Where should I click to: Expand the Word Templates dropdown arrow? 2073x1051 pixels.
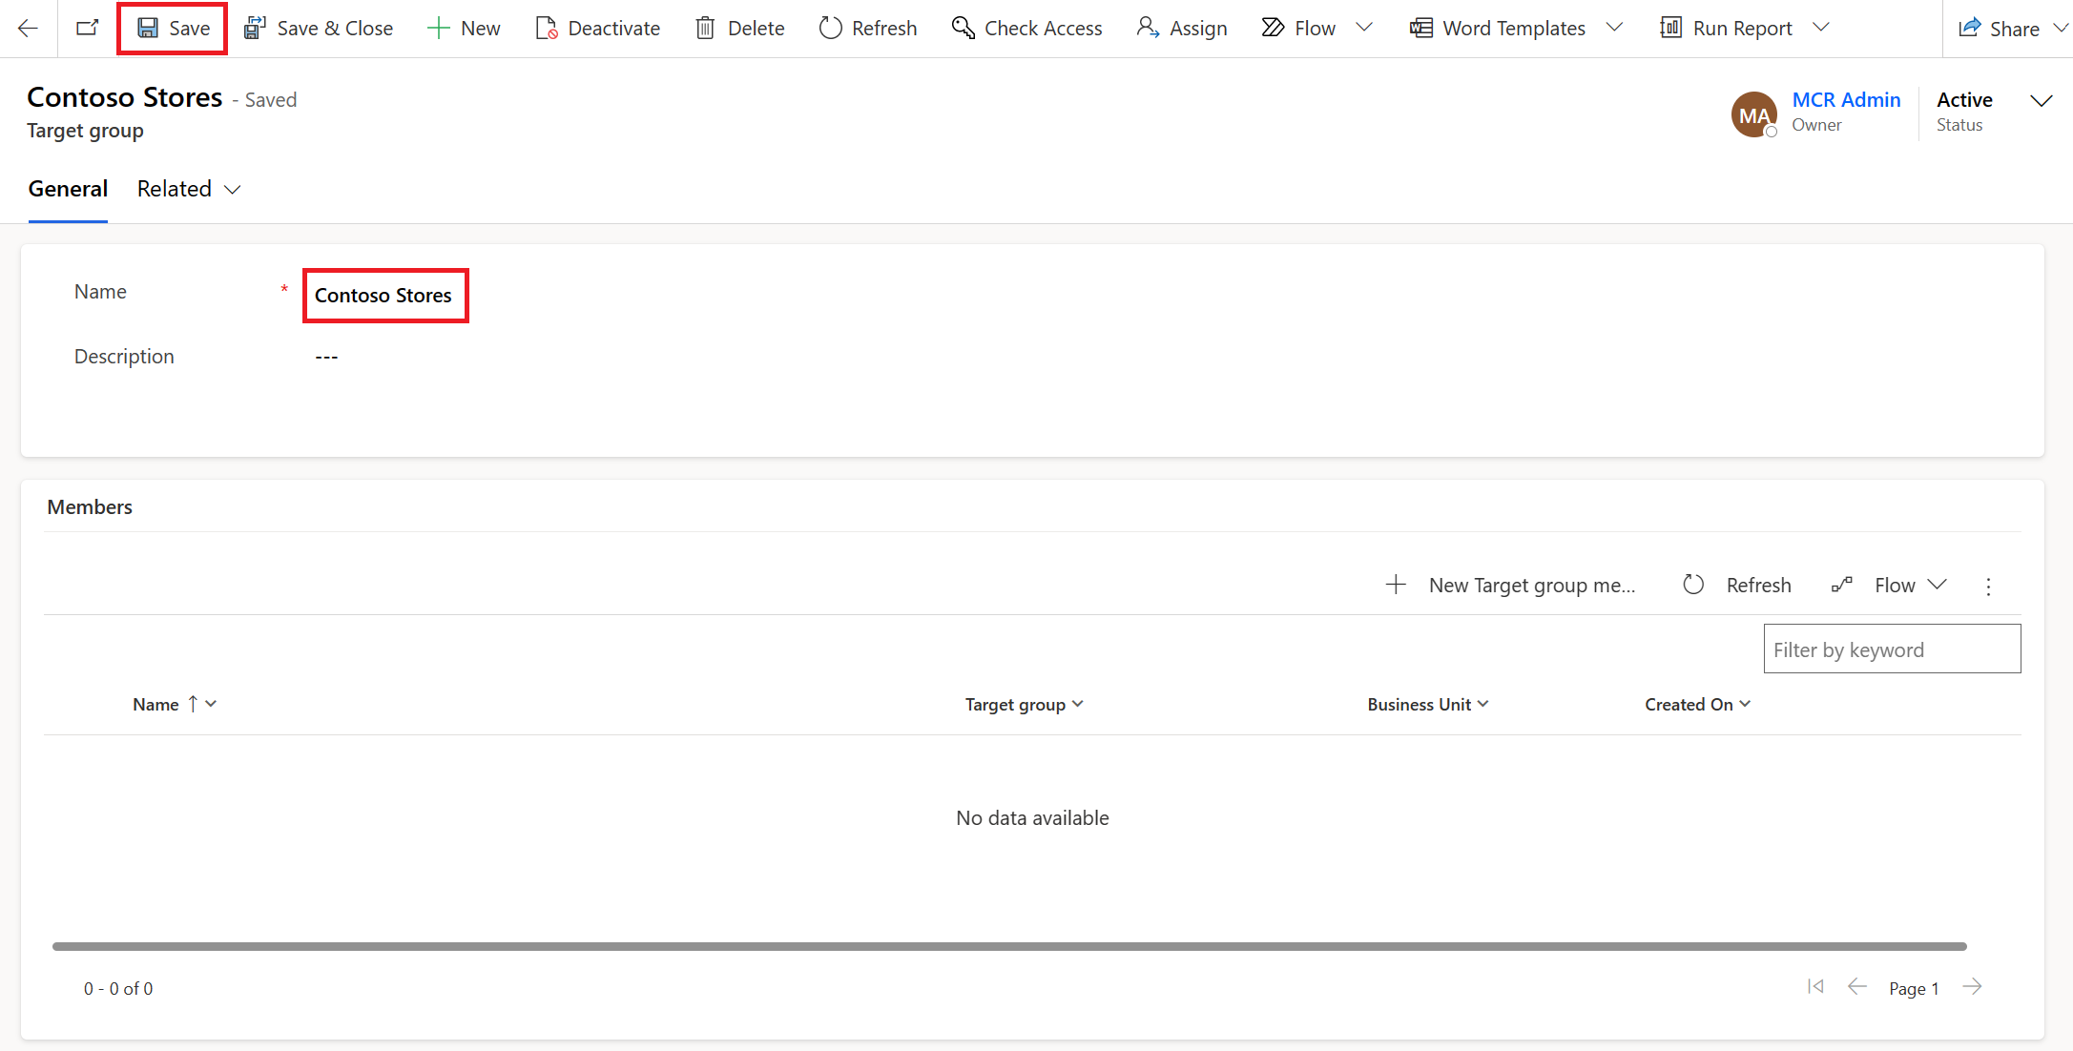[1614, 28]
